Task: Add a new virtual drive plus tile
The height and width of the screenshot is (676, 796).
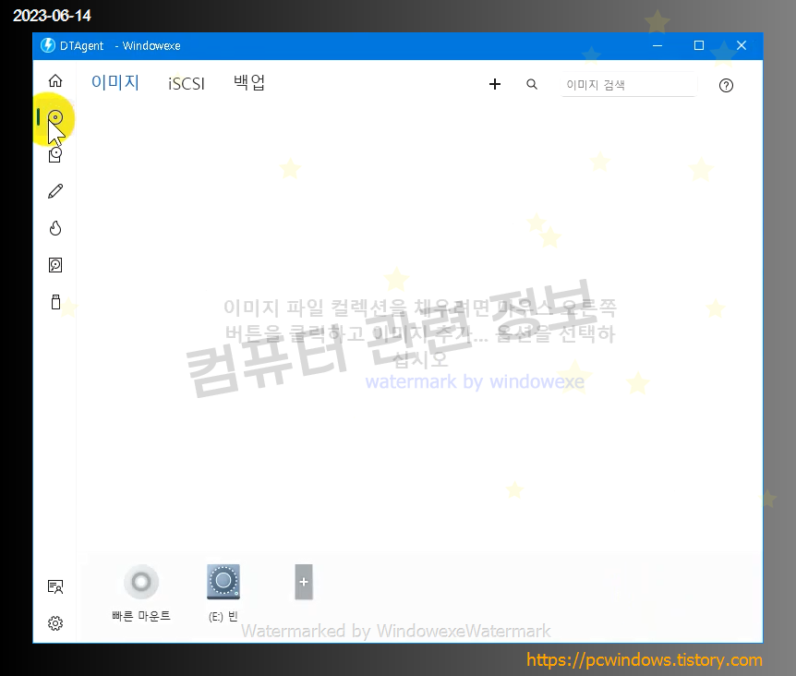Action: click(304, 582)
